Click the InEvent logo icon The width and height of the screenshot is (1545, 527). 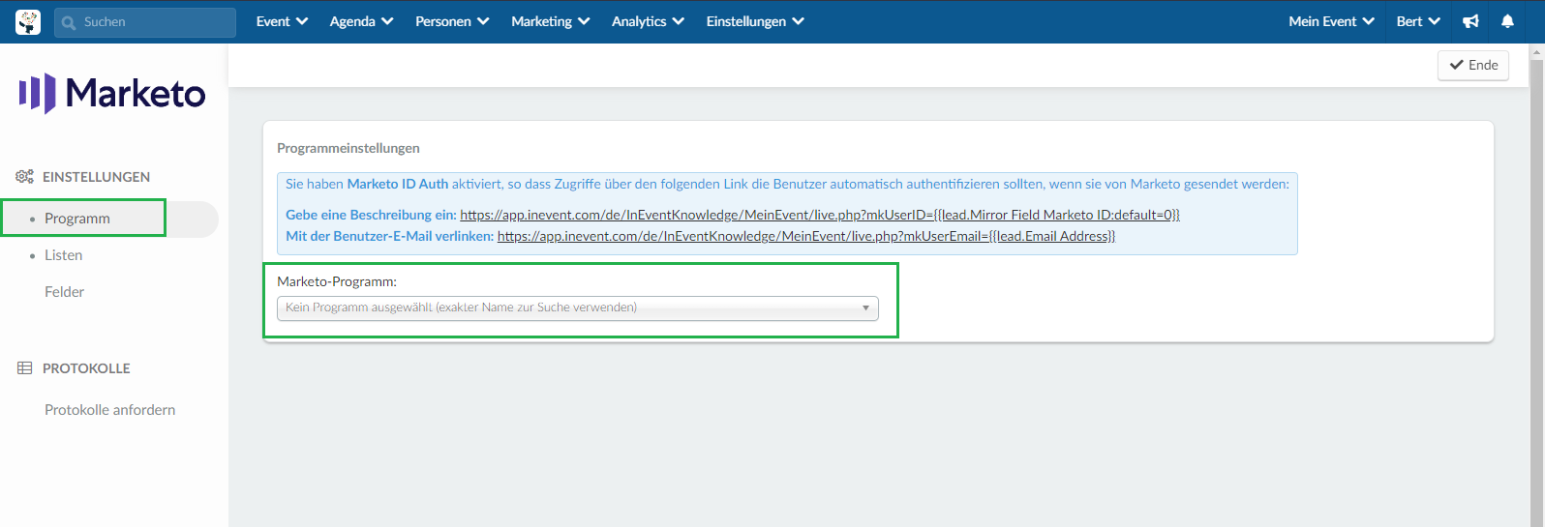tap(28, 21)
